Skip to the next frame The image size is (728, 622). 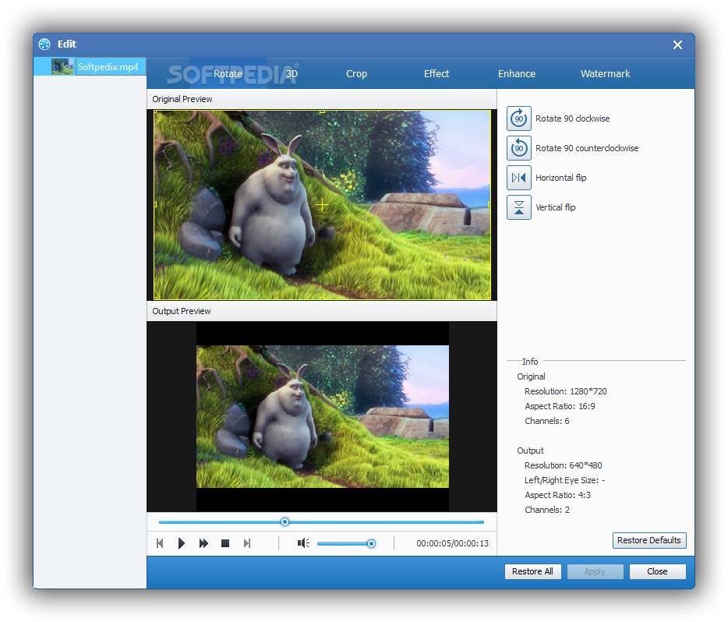247,543
